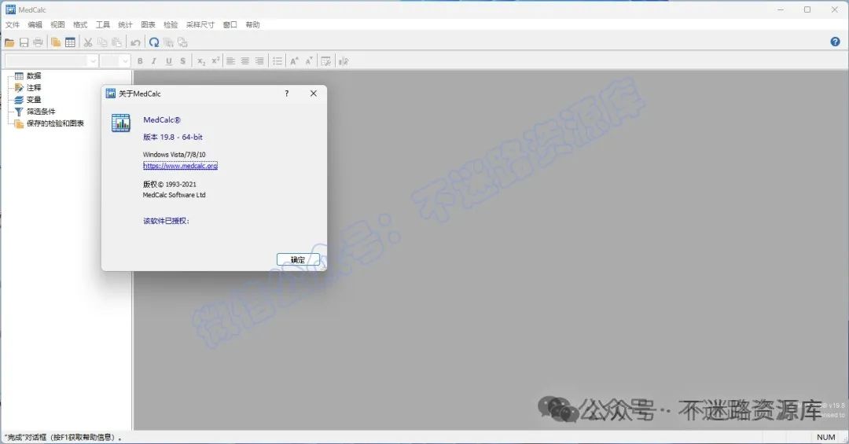Screen dimensions: 849x444
Task: Open the 窗口 menu
Action: point(230,25)
